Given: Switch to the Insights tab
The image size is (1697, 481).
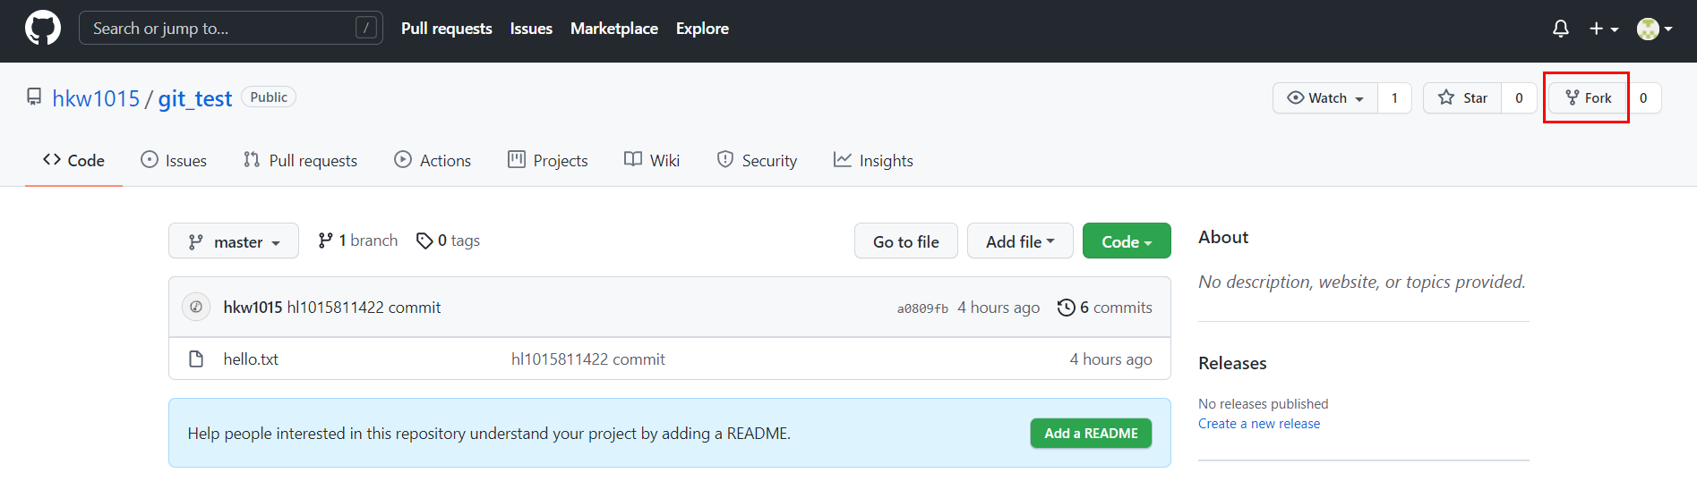Looking at the screenshot, I should click(x=873, y=160).
